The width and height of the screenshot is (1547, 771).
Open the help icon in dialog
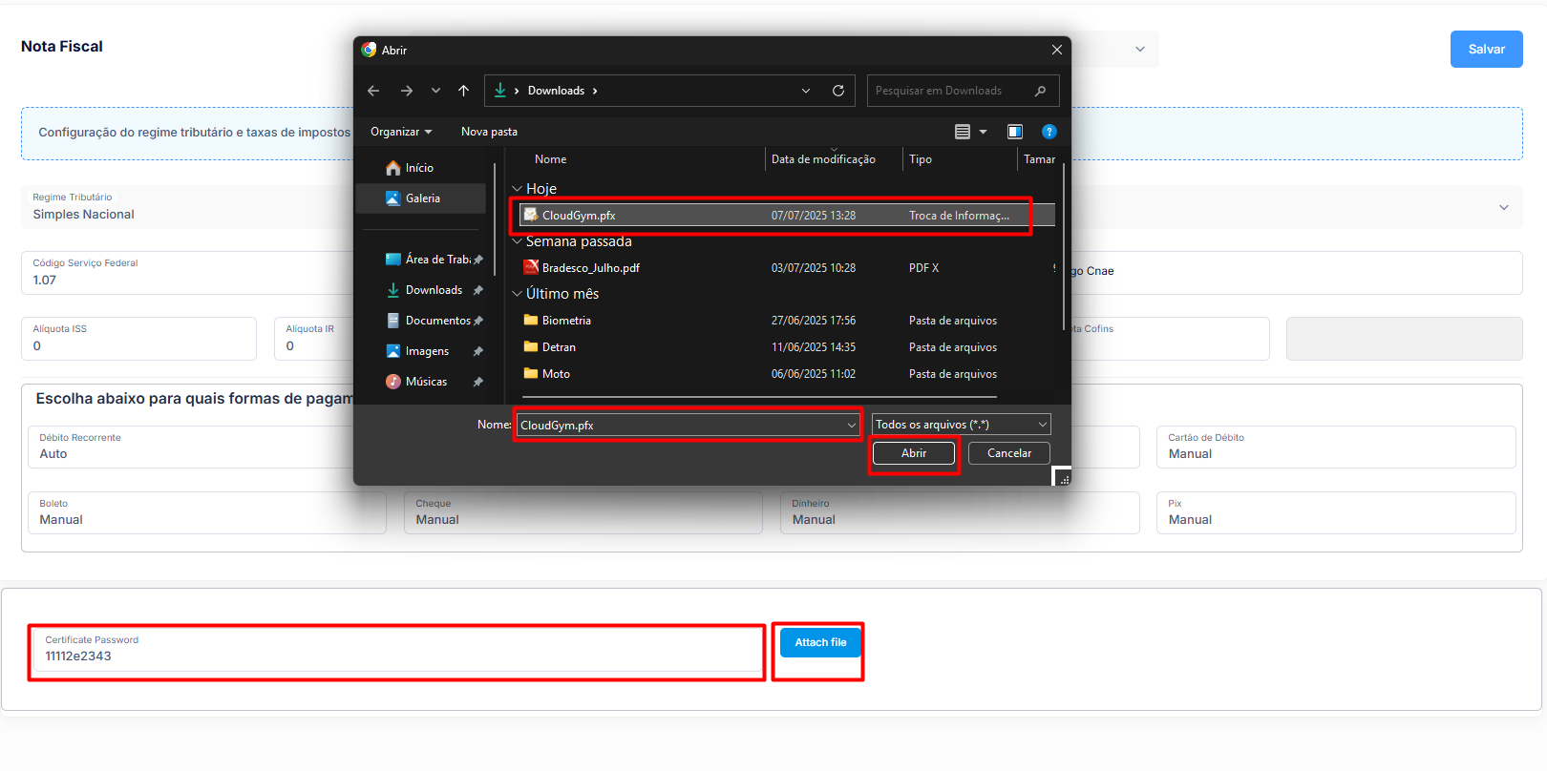tap(1049, 132)
